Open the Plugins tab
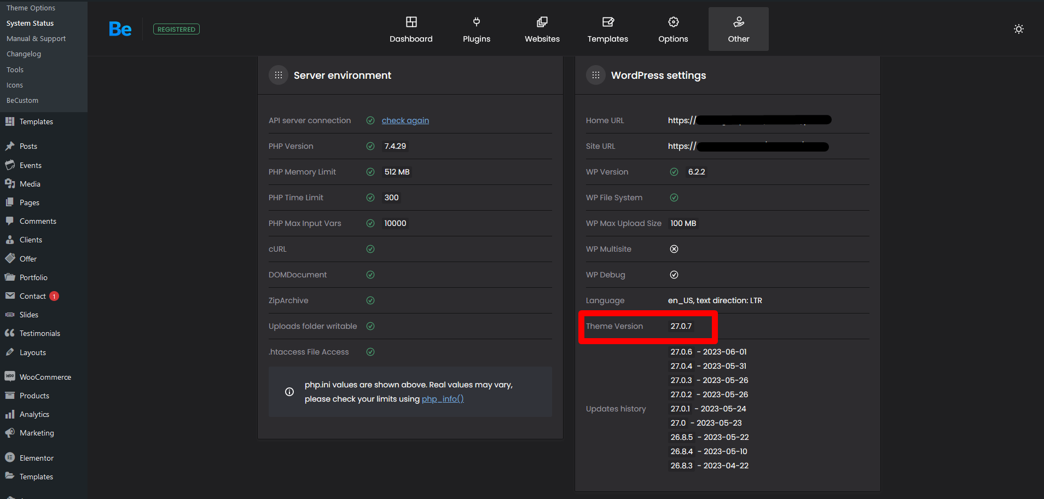This screenshot has width=1044, height=499. point(477,29)
